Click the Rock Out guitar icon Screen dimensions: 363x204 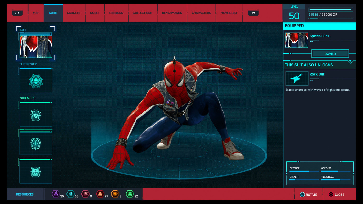pyautogui.click(x=297, y=78)
